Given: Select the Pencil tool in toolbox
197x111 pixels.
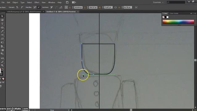Looking at the screenshot, I should point(2,31).
